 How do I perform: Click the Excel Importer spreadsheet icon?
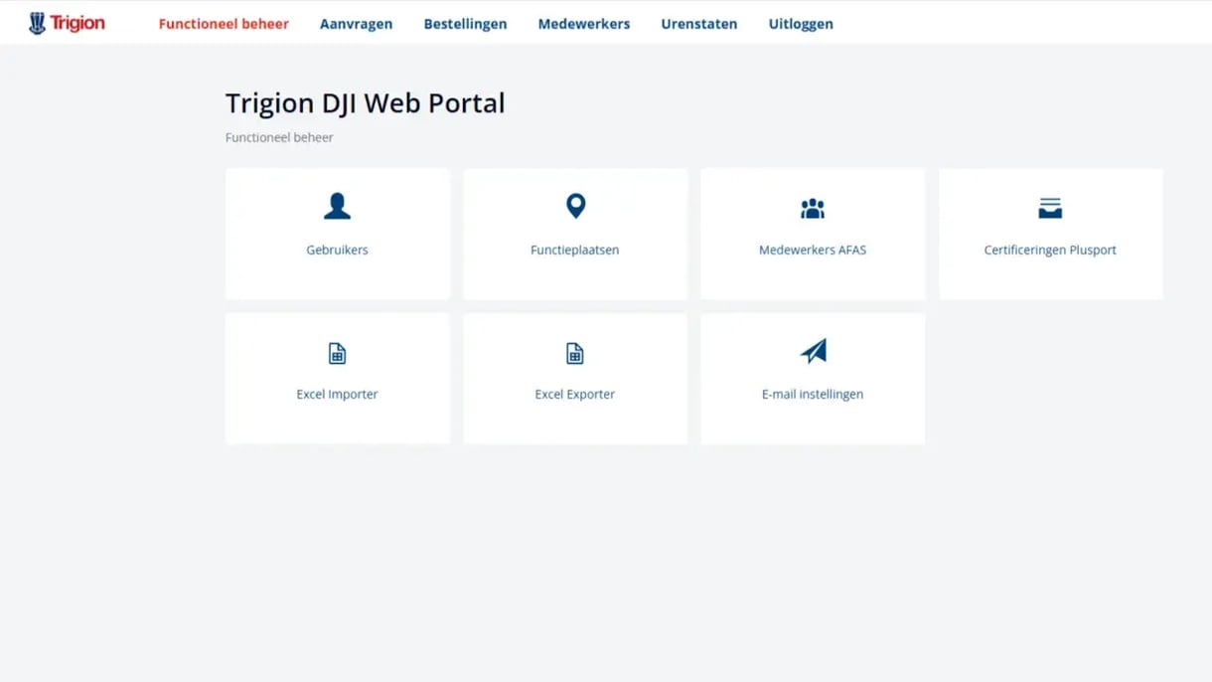337,352
